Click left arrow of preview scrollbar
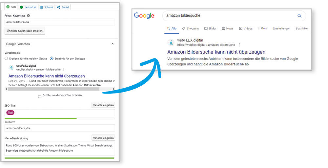 (6, 89)
